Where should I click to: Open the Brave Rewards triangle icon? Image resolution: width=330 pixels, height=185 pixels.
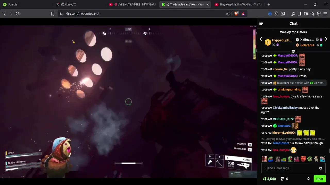point(243,14)
